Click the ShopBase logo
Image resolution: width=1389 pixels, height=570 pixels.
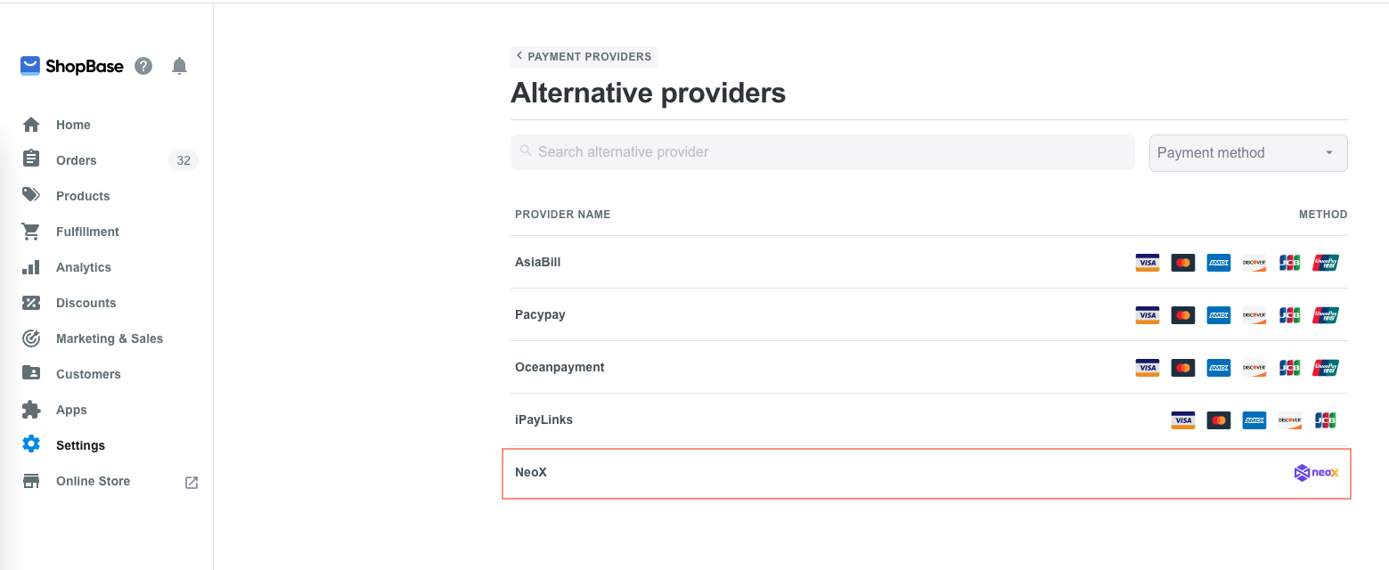click(x=72, y=66)
